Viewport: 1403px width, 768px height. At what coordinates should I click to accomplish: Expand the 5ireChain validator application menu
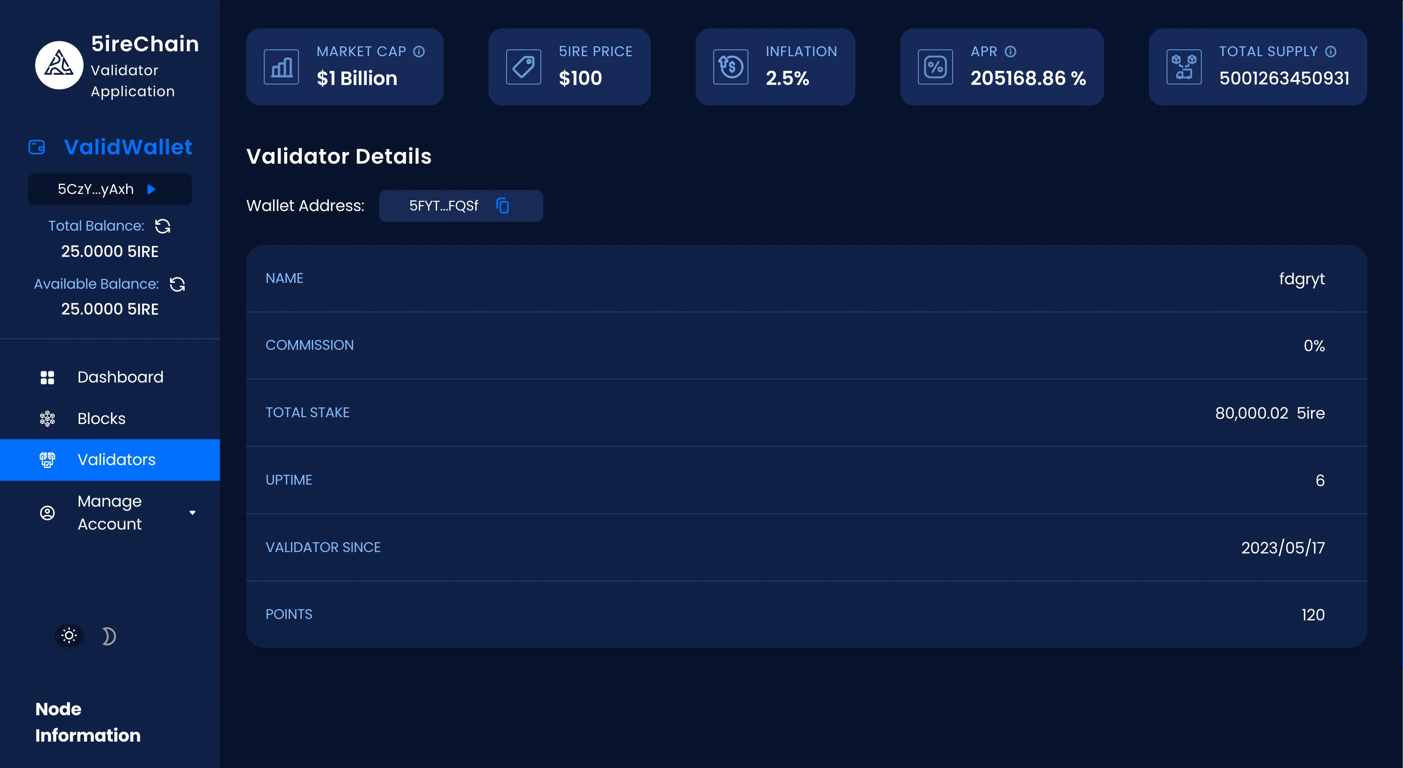(x=194, y=512)
